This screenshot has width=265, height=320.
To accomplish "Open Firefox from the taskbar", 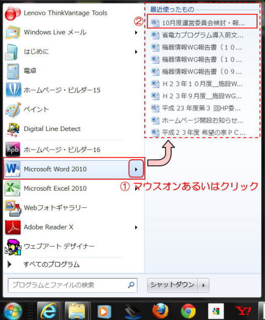I will click(161, 311).
